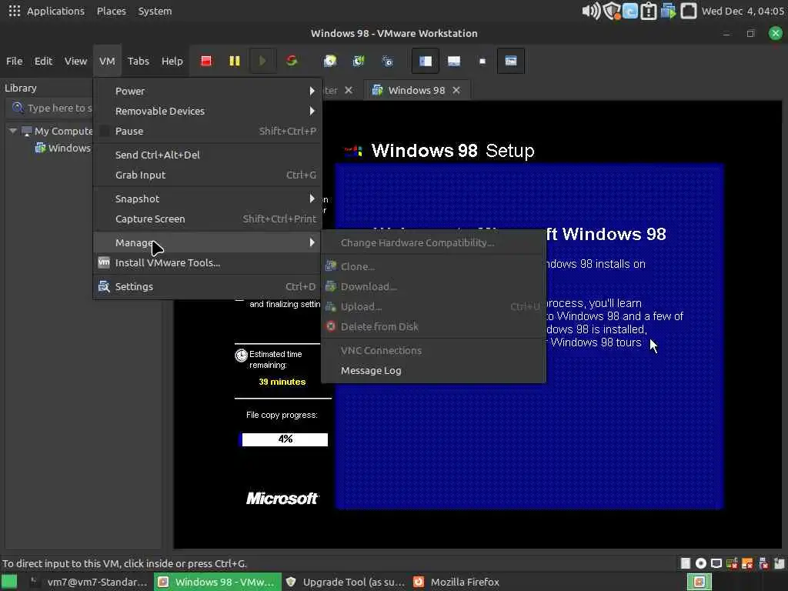Switch to Upgrade Tool taskbar button

pos(346,582)
